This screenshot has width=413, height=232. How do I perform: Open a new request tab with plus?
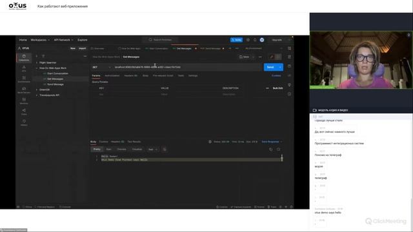point(230,48)
